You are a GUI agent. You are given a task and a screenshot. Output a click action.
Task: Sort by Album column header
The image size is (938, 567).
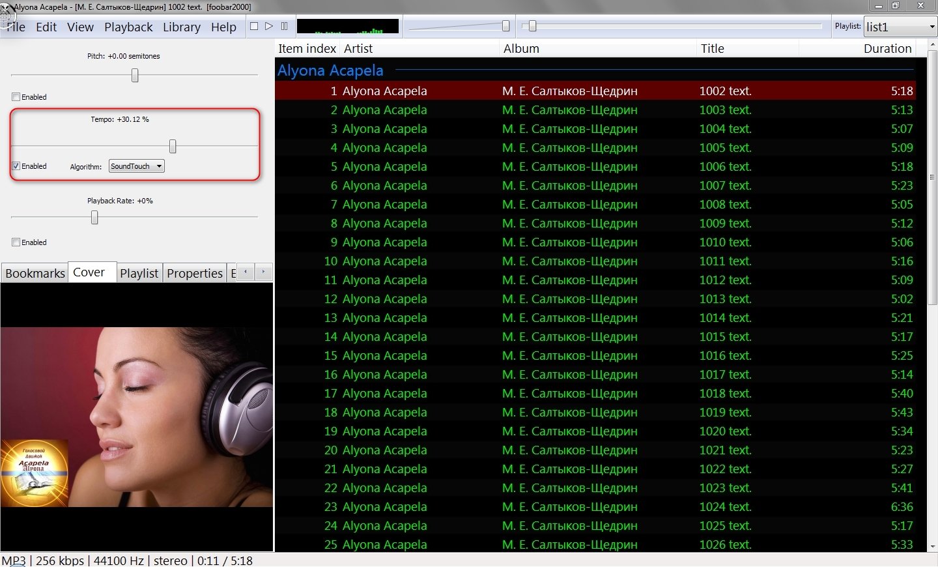(x=598, y=48)
